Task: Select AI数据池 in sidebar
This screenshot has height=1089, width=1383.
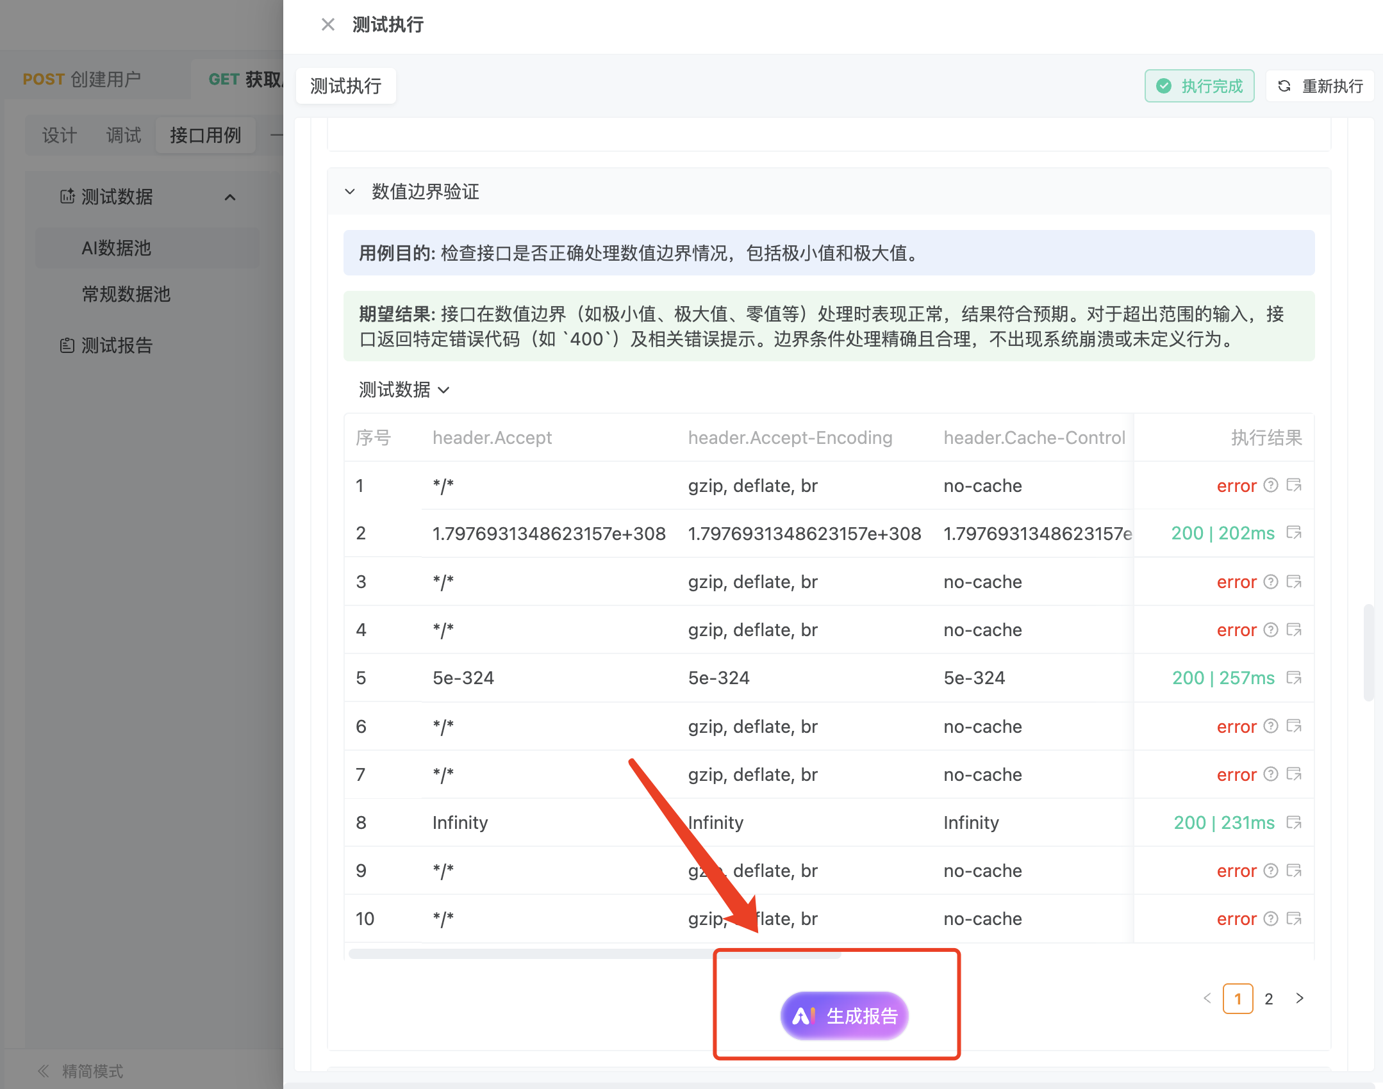Action: [147, 248]
